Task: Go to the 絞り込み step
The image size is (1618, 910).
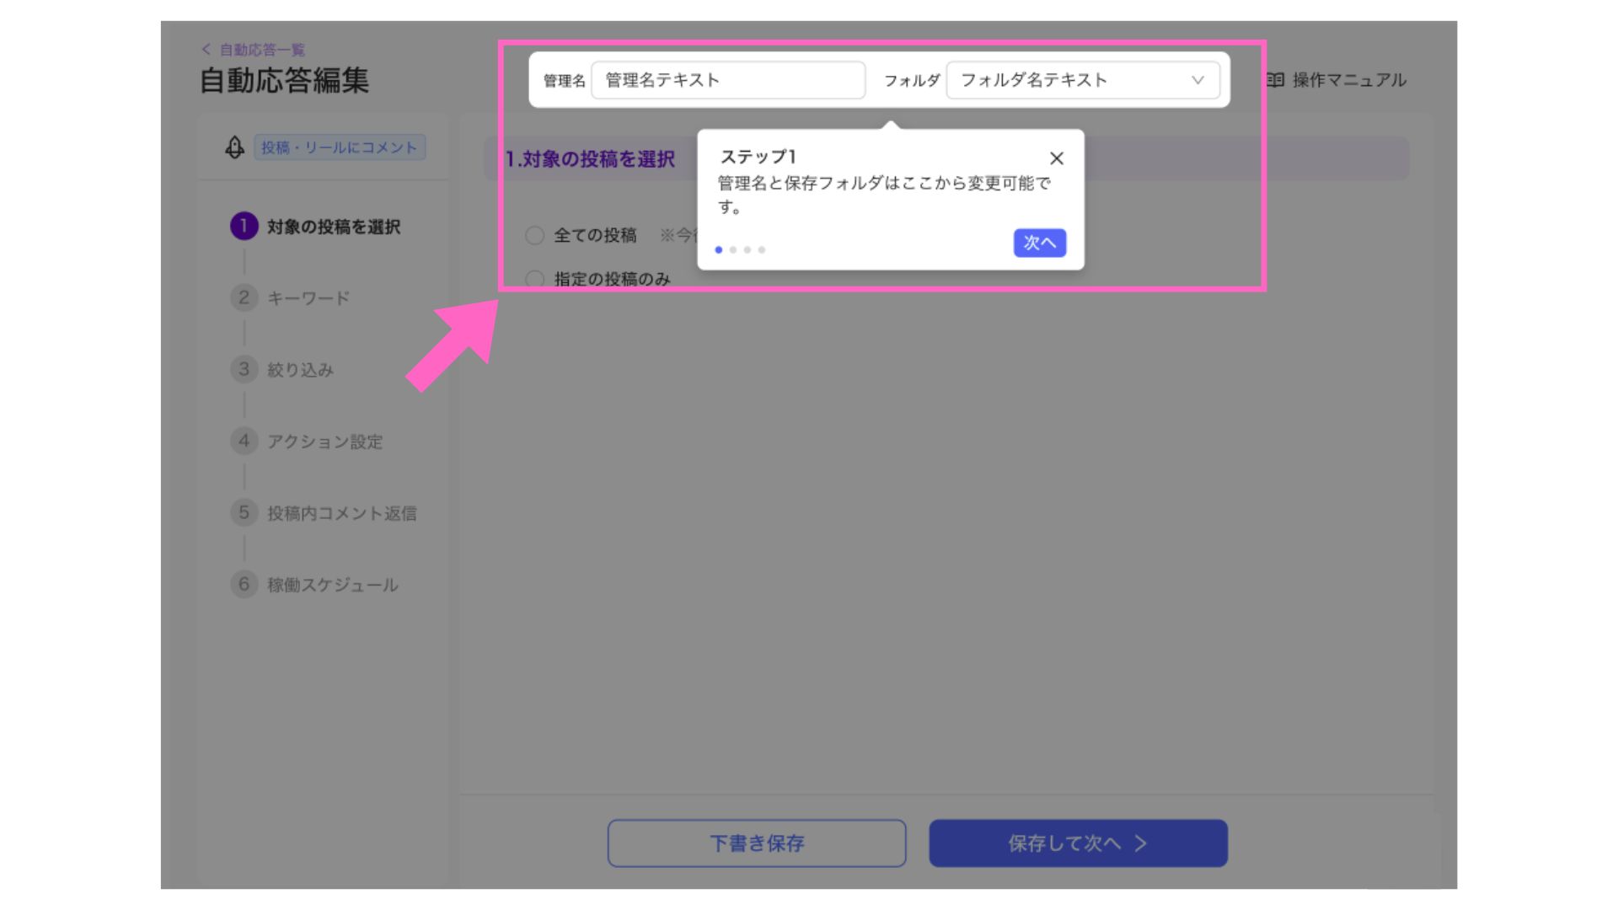Action: (x=300, y=370)
